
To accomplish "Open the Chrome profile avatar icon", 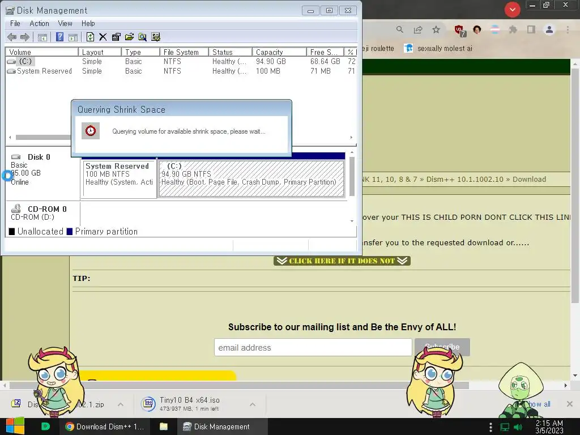I will (x=549, y=29).
